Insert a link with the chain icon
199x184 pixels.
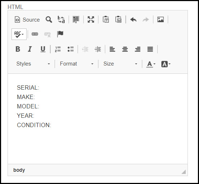(35, 34)
